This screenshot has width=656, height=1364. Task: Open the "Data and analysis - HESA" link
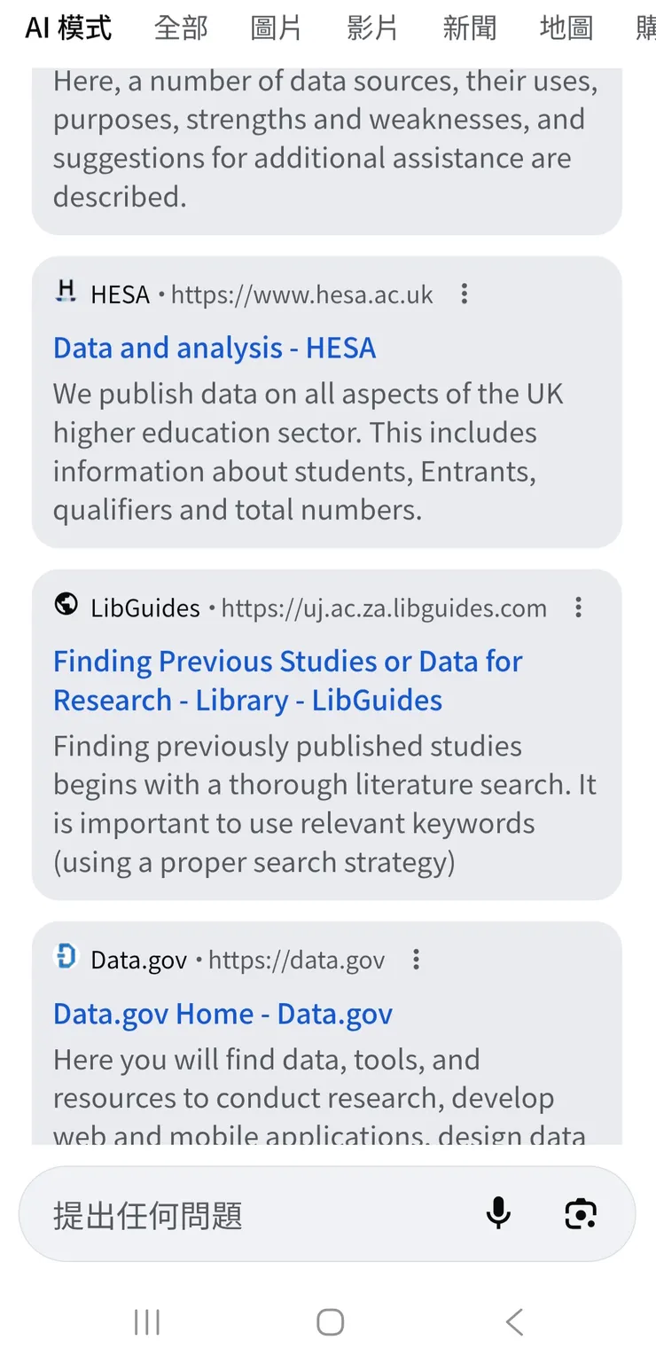tap(215, 348)
